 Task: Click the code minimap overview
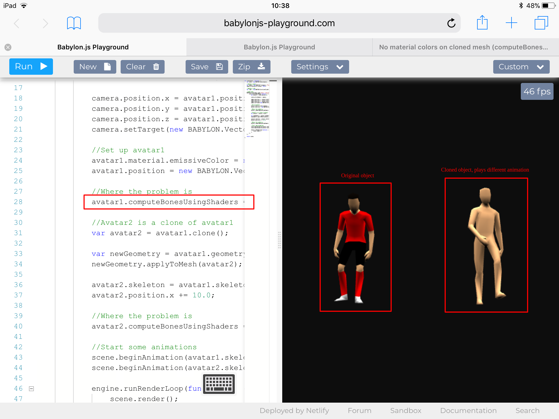[257, 109]
